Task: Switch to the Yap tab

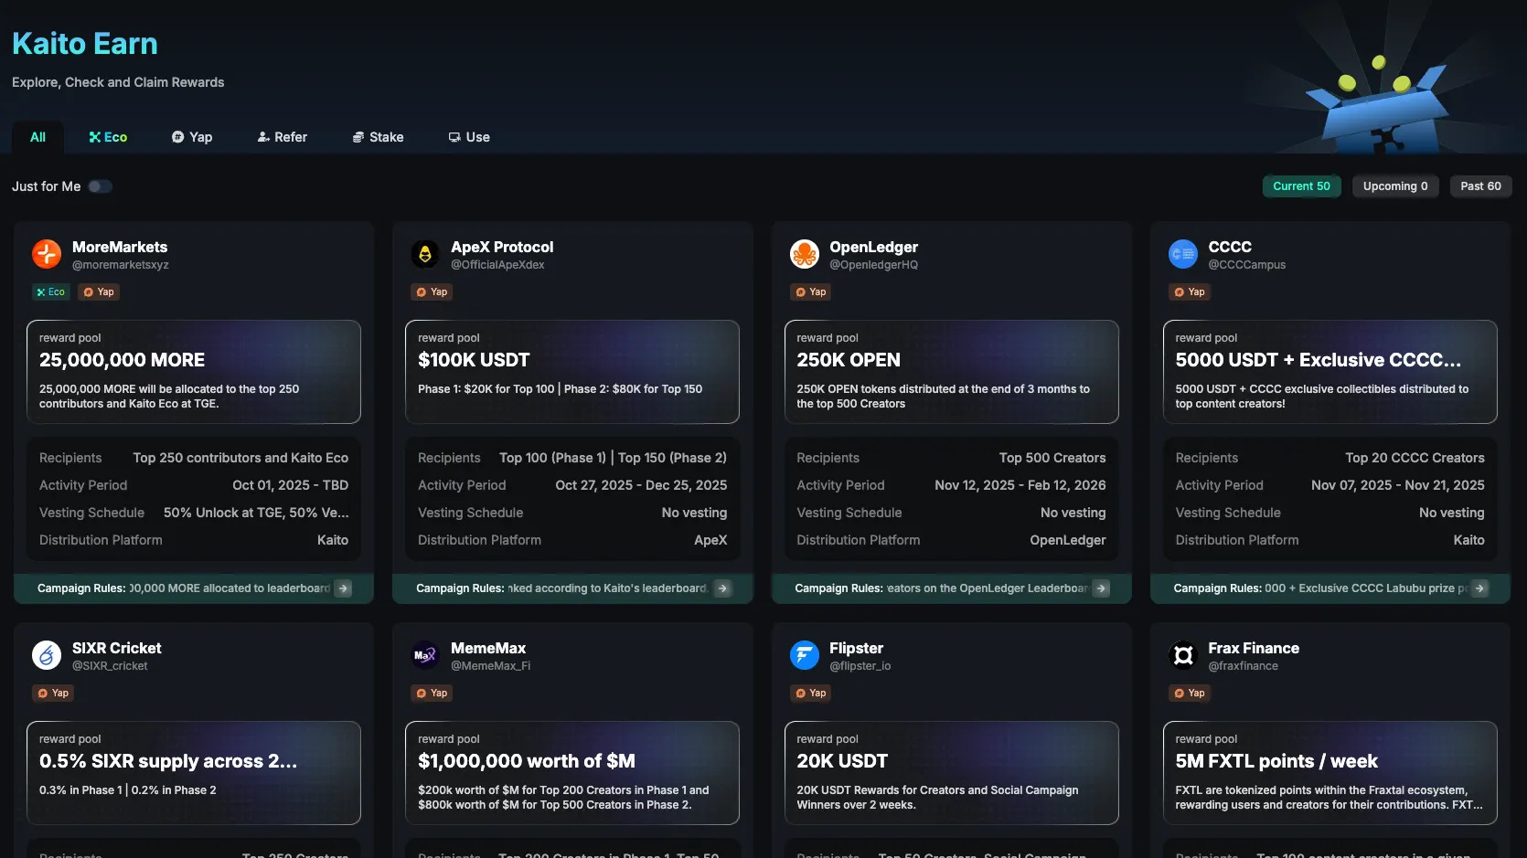Action: click(192, 137)
